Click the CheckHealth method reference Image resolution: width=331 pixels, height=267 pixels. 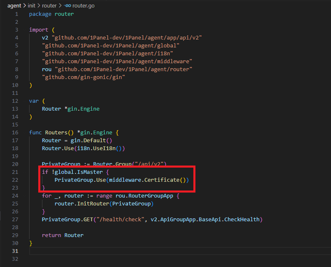click(242, 220)
